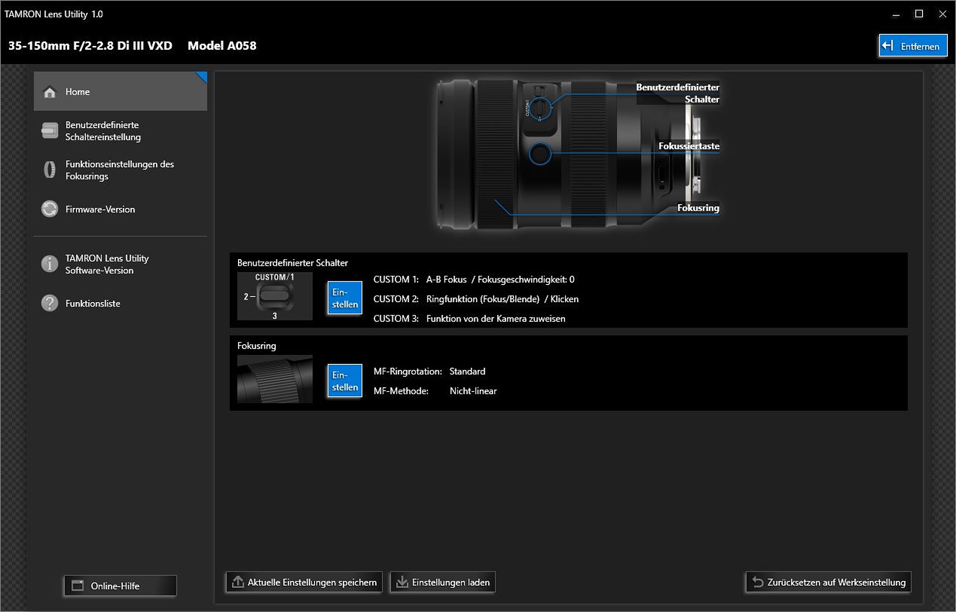Click the custom switch circle on lens
Viewport: 956px width, 612px height.
click(540, 109)
